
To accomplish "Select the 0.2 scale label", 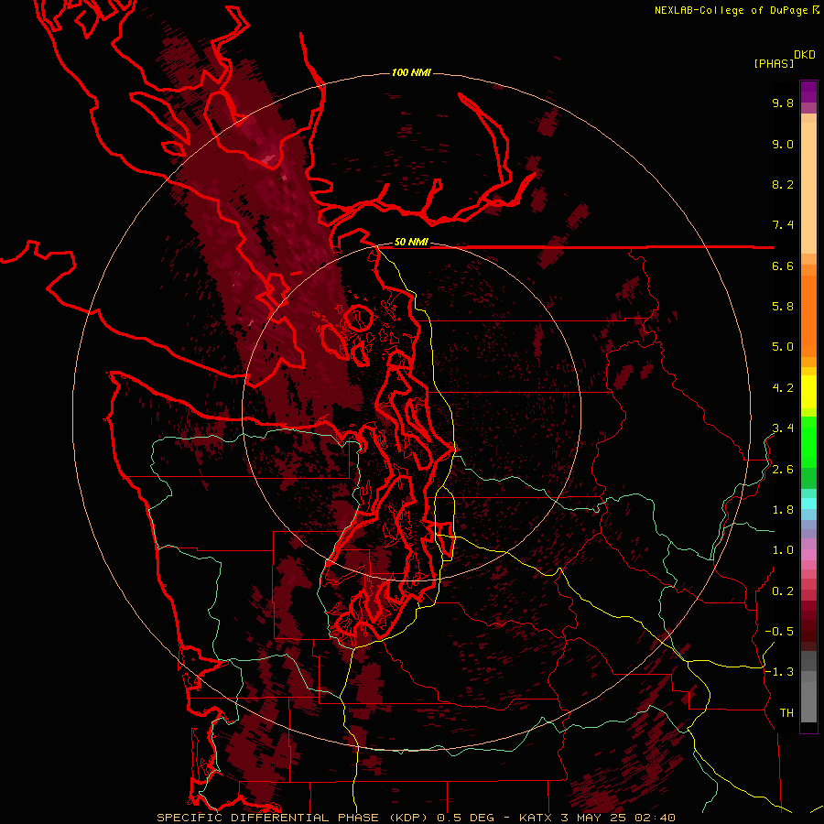I will click(783, 591).
